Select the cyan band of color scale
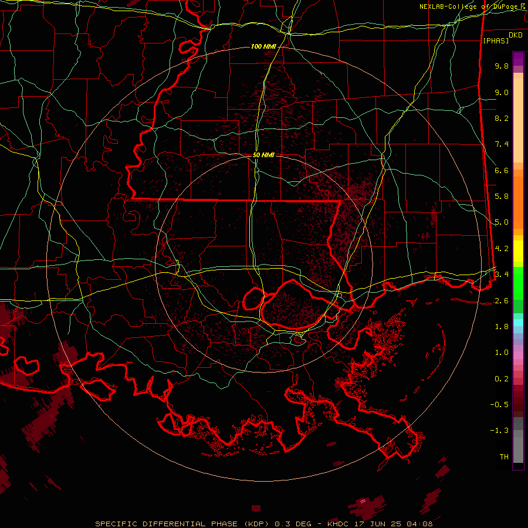The image size is (528, 528). (518, 323)
